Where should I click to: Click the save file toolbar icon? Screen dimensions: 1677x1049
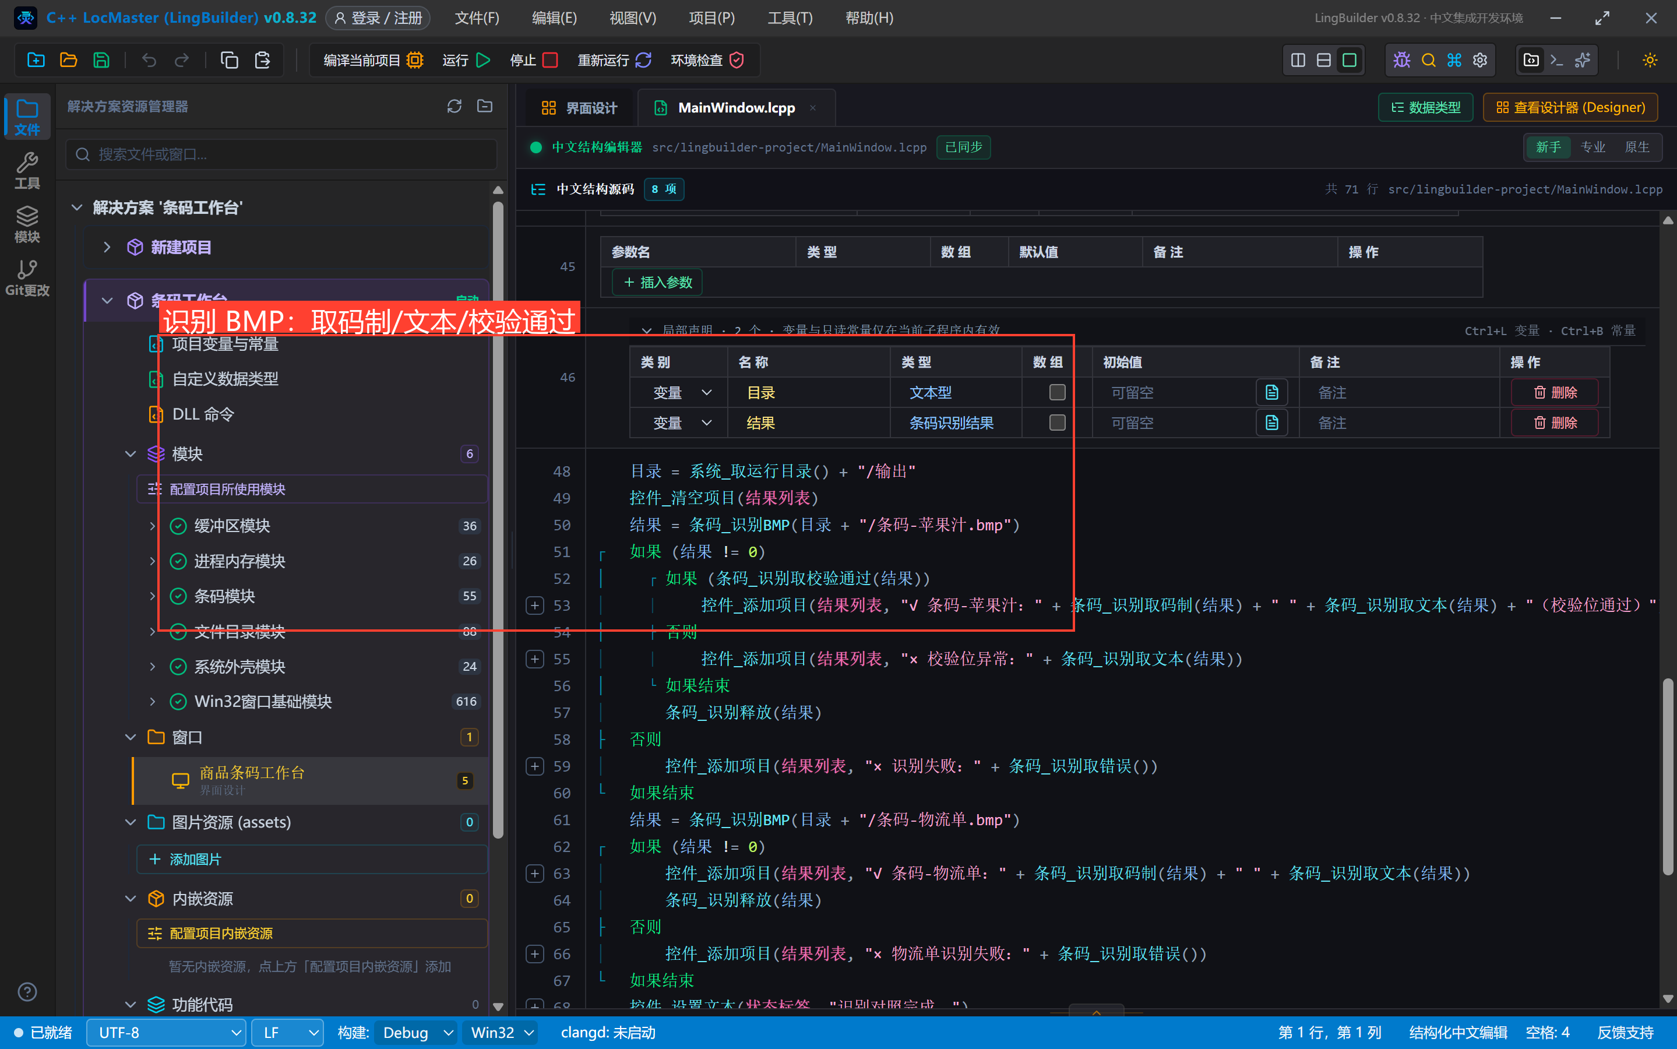pos(101,61)
